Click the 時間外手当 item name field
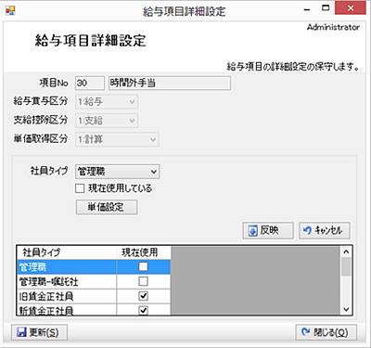Image resolution: width=371 pixels, height=348 pixels. [170, 84]
